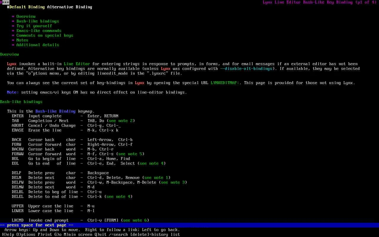Open 'Bash-like bindings' in the contents list
Image resolution: width=379 pixels, height=237 pixels.
(38, 21)
